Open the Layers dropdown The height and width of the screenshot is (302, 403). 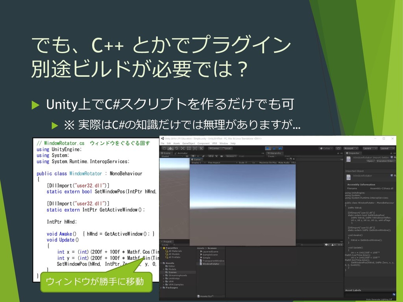pyautogui.click(x=370, y=148)
